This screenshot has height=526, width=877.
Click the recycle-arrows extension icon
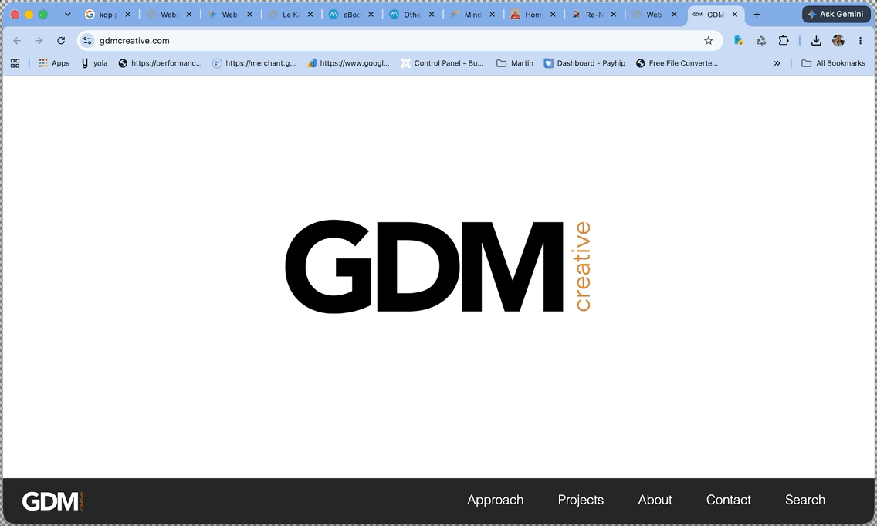coord(760,40)
